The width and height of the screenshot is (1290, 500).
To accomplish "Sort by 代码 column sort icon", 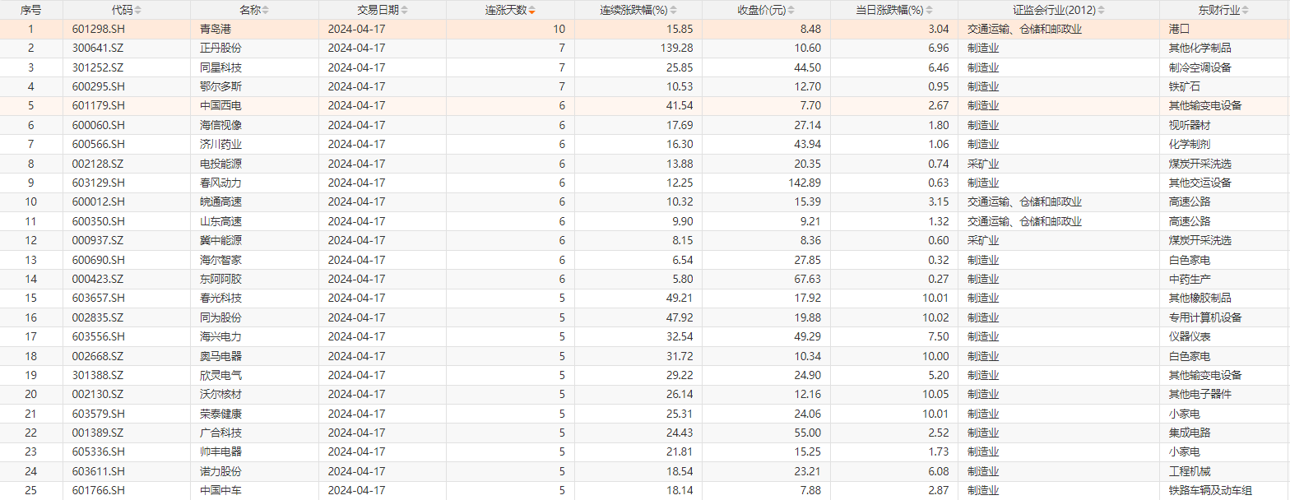I will 137,11.
